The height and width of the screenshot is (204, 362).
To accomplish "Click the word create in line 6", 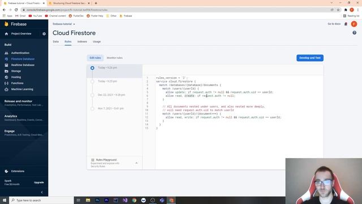I will (x=189, y=96).
